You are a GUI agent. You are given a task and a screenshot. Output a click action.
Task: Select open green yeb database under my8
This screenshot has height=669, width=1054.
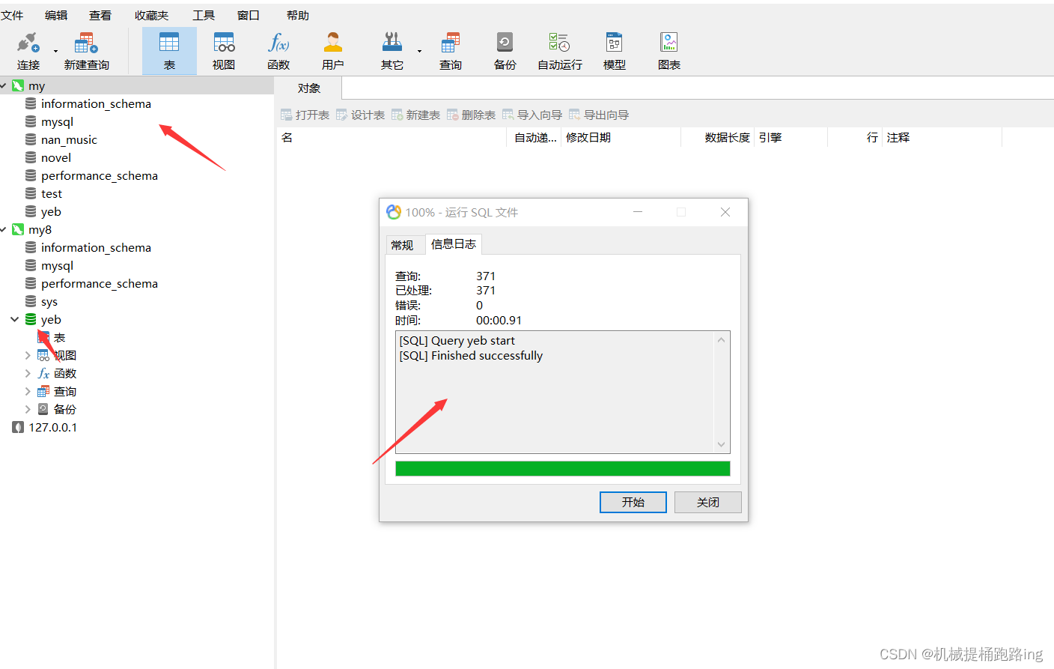click(51, 319)
